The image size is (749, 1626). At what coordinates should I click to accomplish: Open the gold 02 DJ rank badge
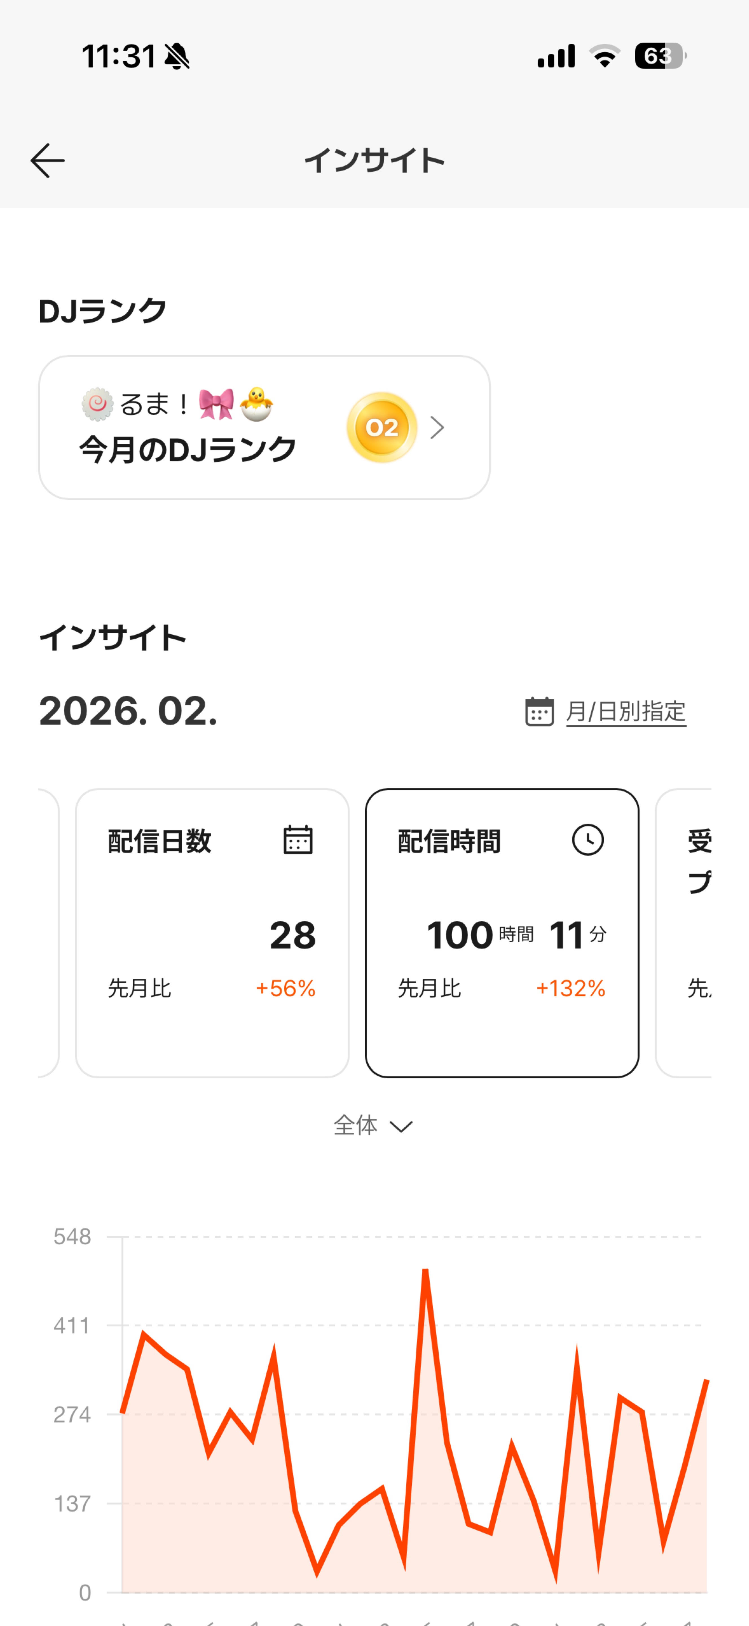(x=382, y=427)
